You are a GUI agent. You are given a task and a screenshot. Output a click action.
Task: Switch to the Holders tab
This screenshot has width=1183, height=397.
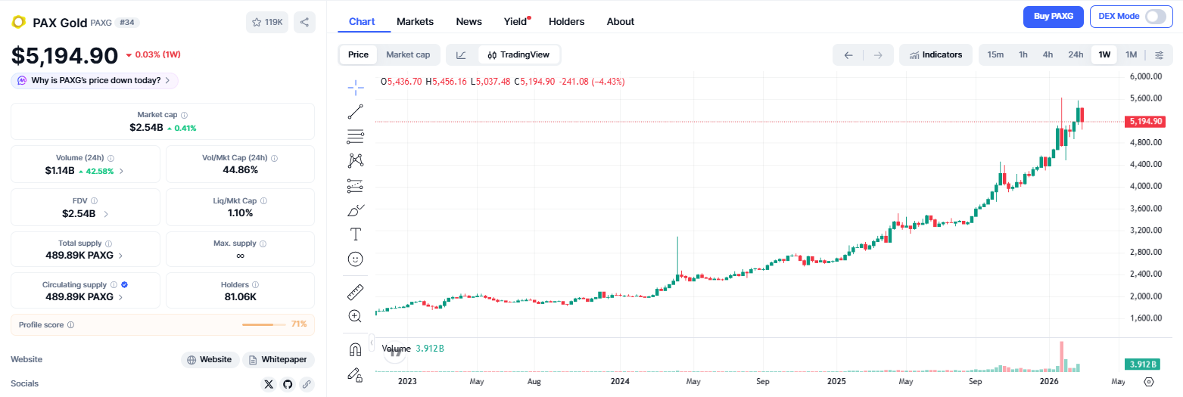(566, 21)
